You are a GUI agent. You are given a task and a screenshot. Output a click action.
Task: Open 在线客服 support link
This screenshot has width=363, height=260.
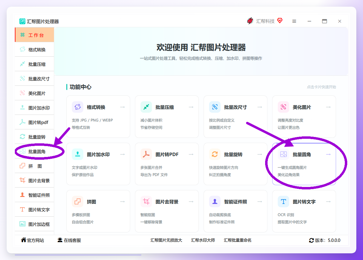point(69,240)
